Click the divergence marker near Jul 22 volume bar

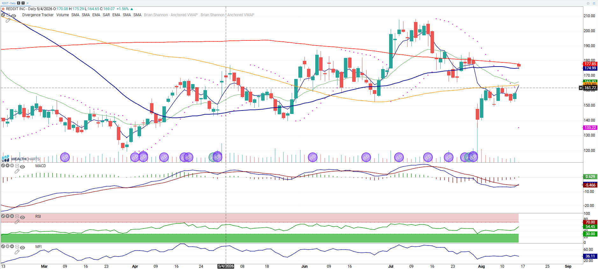449,157
